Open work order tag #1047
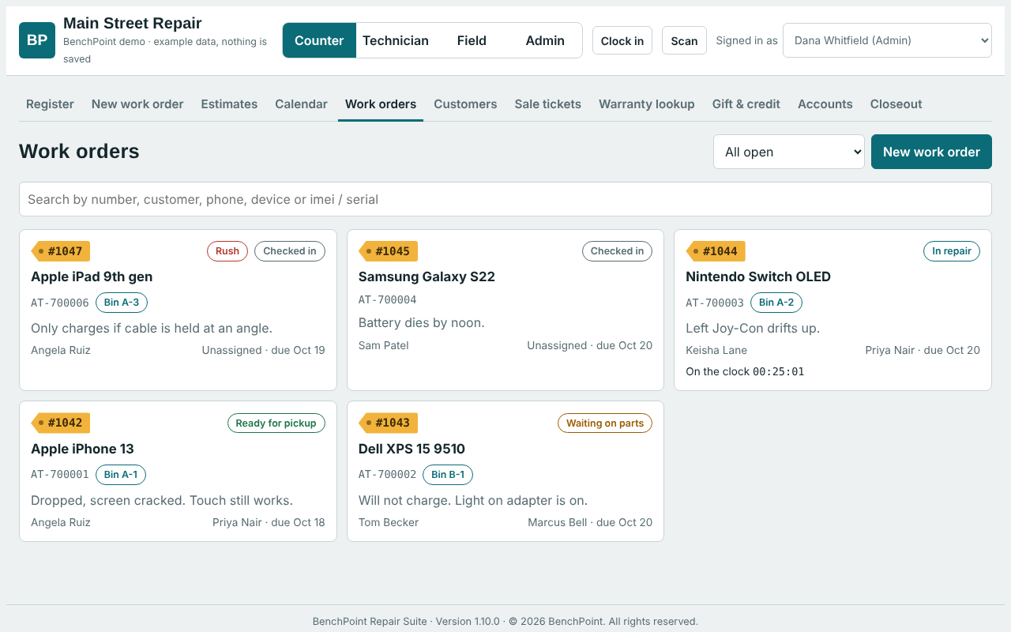The image size is (1011, 632). pos(61,251)
